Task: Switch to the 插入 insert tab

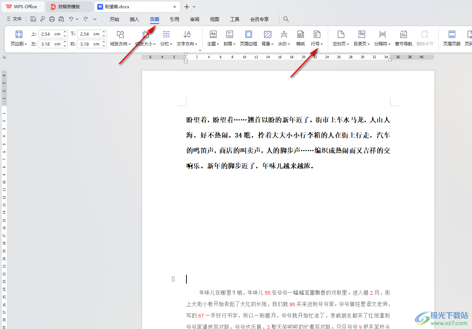Action: click(x=135, y=19)
